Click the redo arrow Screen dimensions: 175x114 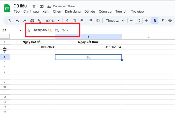25,21
